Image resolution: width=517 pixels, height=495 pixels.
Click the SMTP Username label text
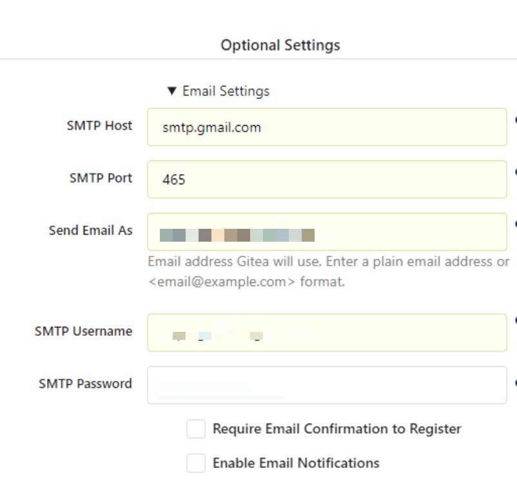point(83,331)
